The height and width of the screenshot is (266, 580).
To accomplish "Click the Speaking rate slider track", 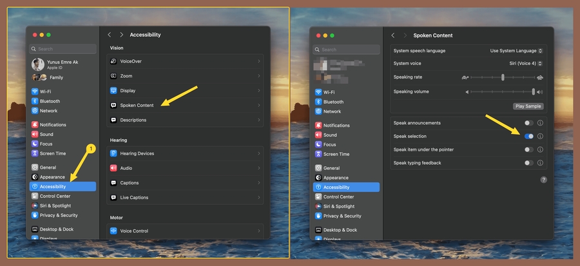I will [x=503, y=77].
